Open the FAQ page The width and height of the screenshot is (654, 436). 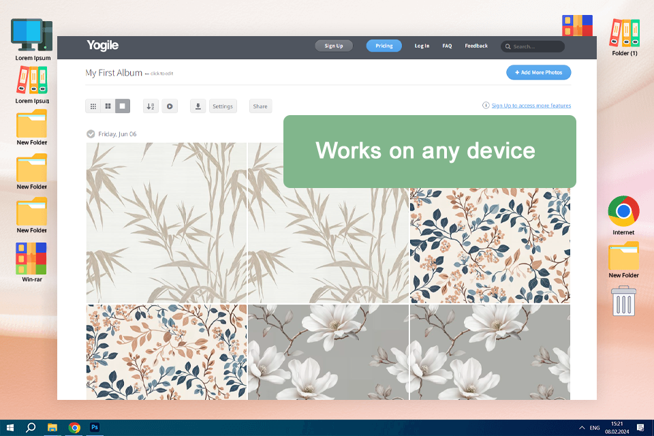click(x=447, y=46)
